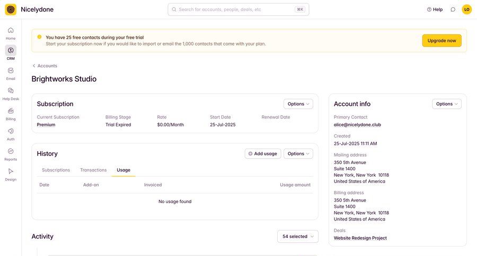The height and width of the screenshot is (256, 477).
Task: Click the Nicelydone logo icon
Action: pos(11,10)
